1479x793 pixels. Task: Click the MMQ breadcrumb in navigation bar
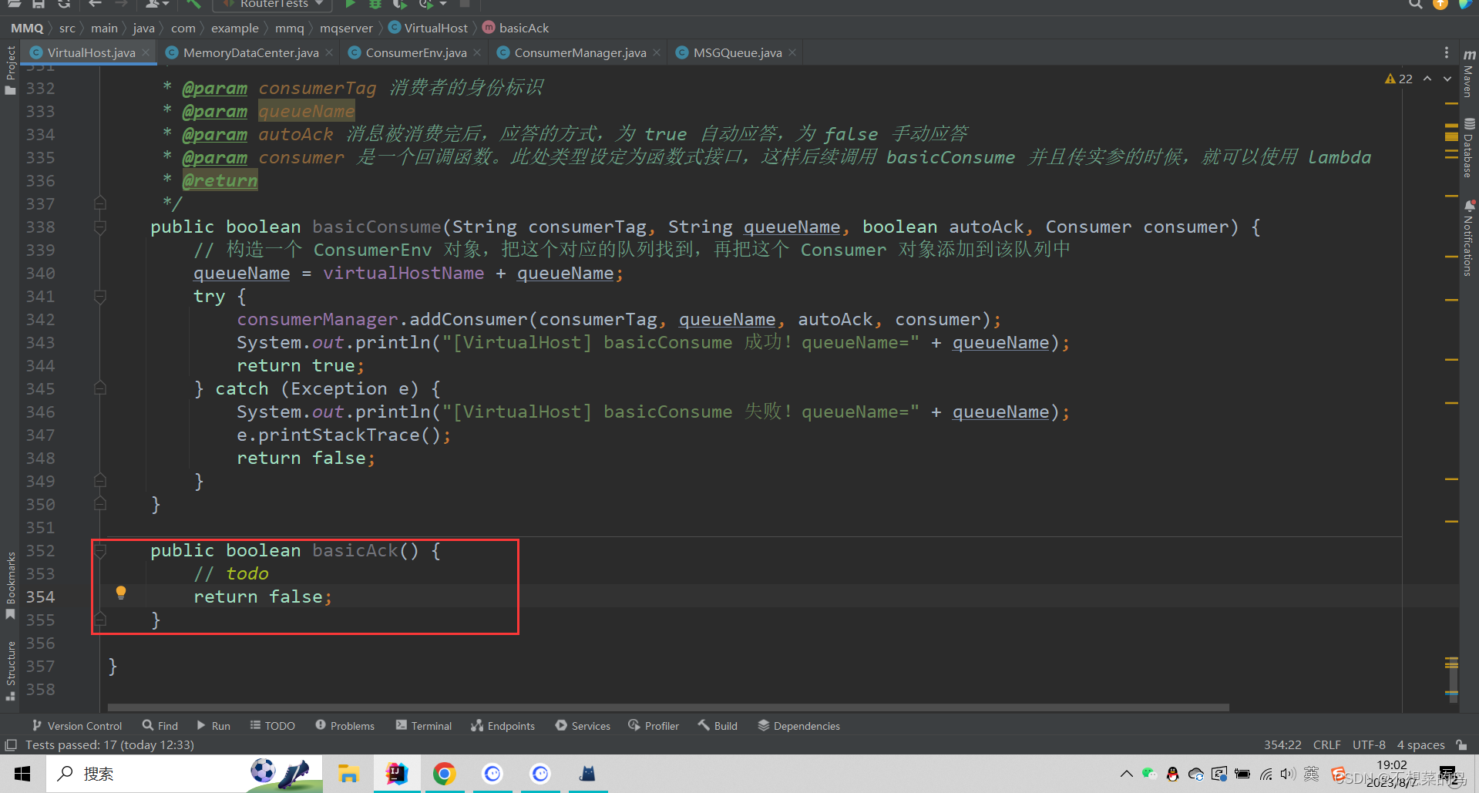[x=27, y=28]
